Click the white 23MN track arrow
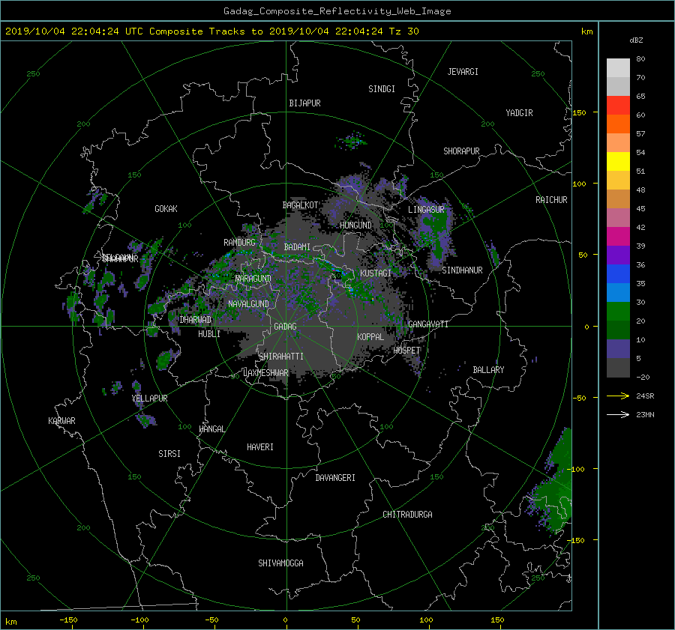Viewport: 675px width, 630px height. pyautogui.click(x=618, y=414)
